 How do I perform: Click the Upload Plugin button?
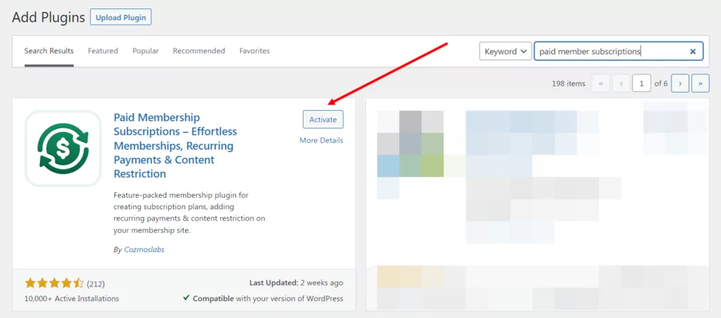pyautogui.click(x=121, y=18)
